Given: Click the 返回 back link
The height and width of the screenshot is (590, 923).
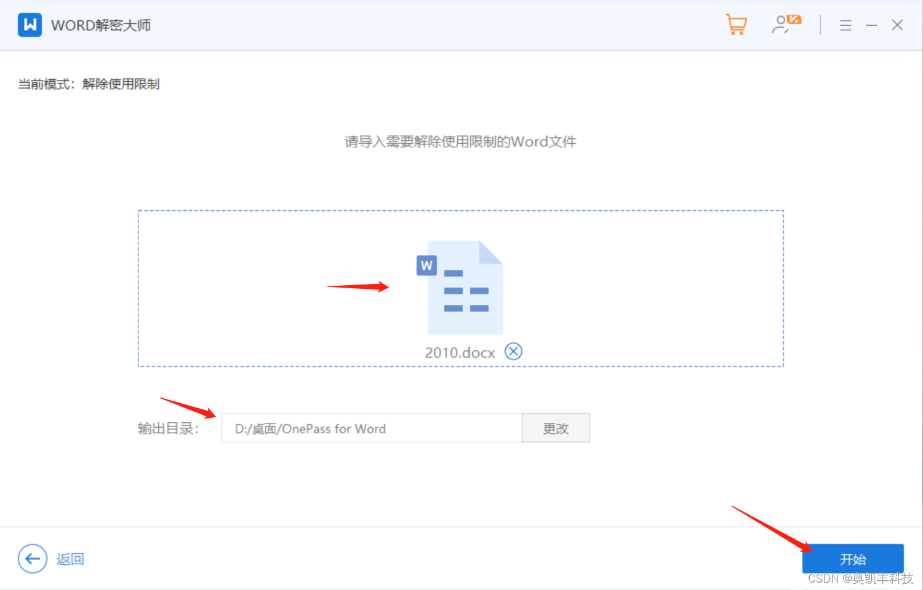Looking at the screenshot, I should point(70,559).
